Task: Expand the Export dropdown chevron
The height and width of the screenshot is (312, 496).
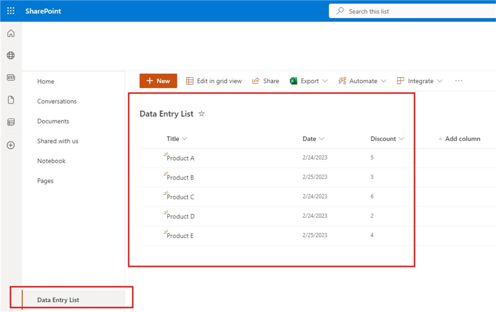Action: [x=325, y=81]
